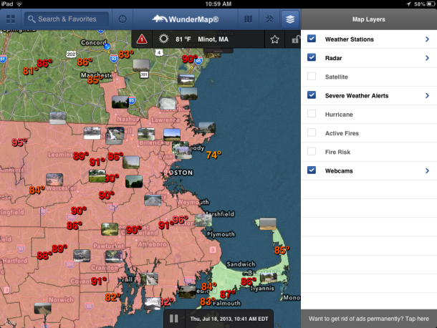Screen dimensions: 437x328
Task: Uncheck the Severe Weather Alerts layer
Action: click(312, 95)
